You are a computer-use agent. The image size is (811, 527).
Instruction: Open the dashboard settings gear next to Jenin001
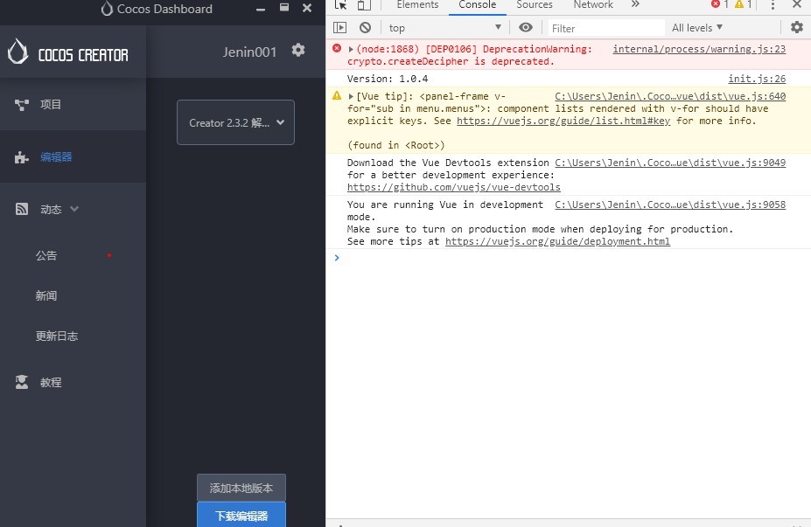(x=298, y=51)
